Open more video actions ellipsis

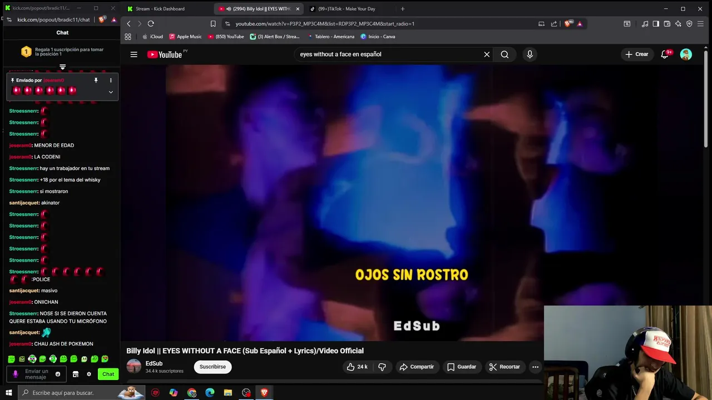click(x=535, y=367)
